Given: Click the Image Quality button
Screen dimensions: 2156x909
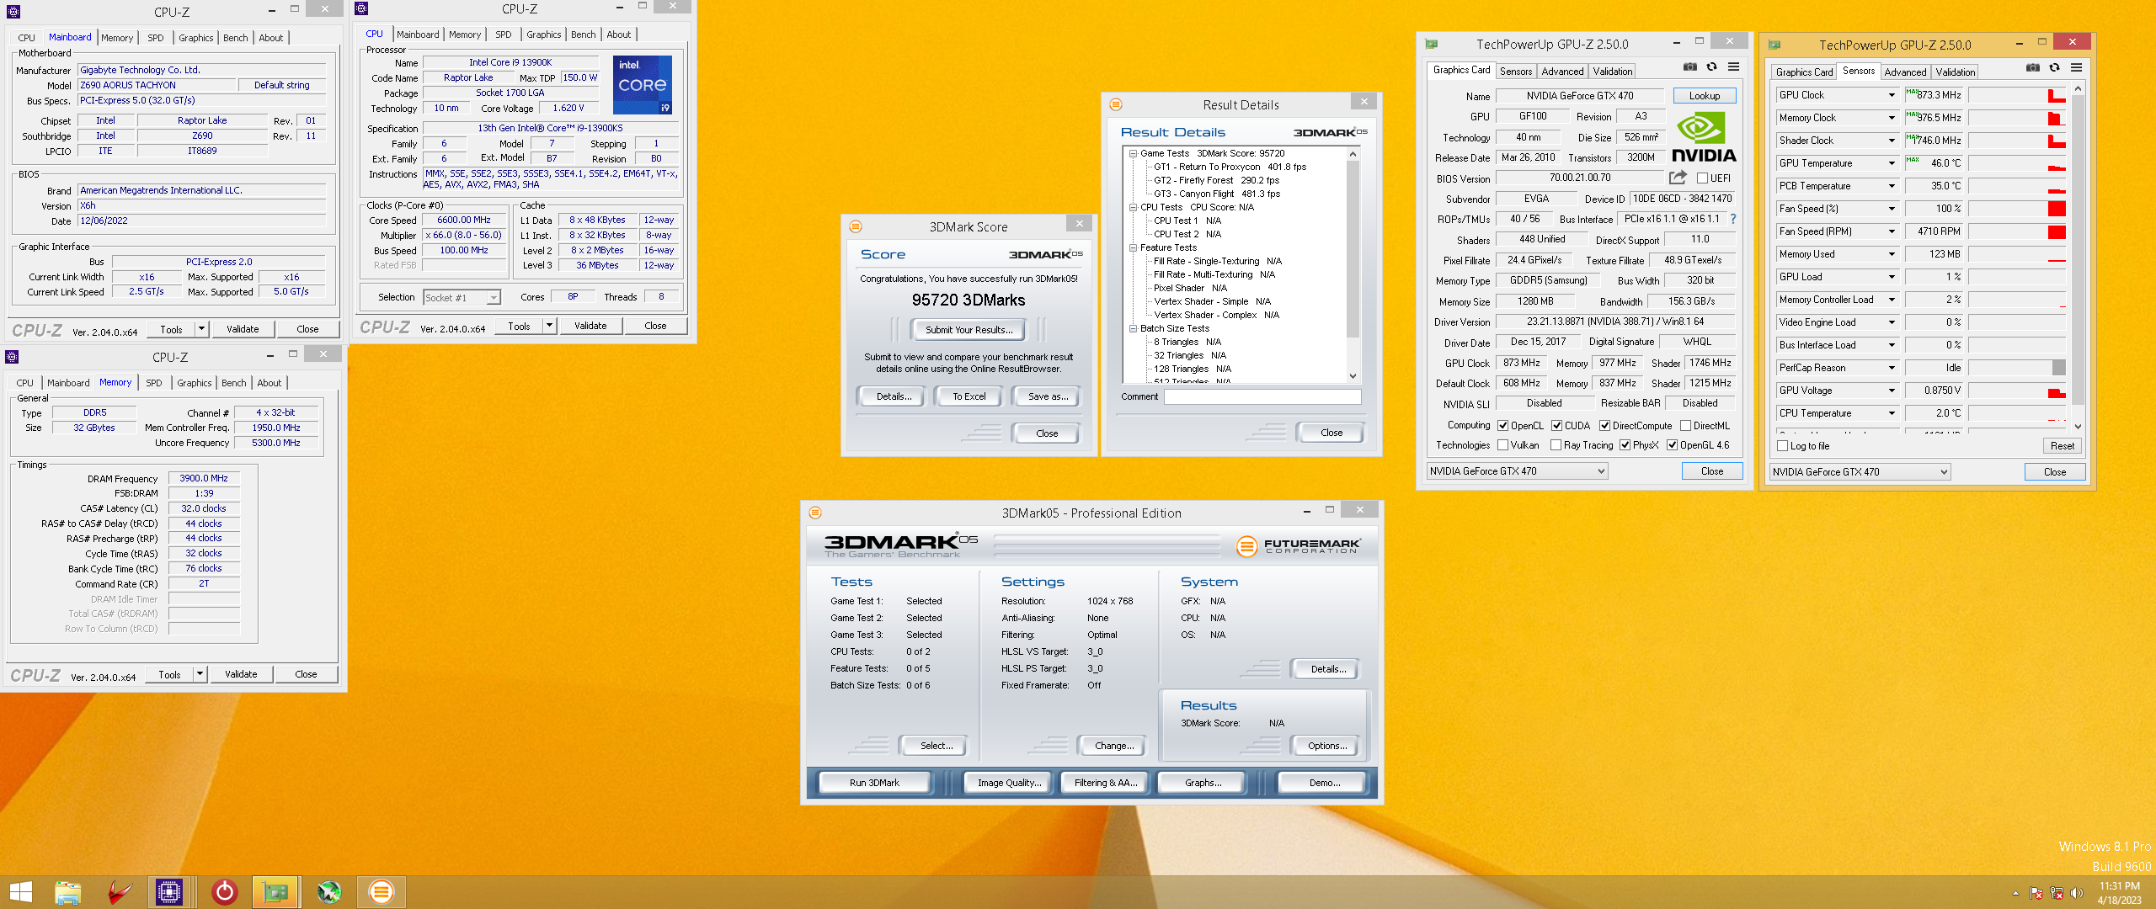Looking at the screenshot, I should [x=1009, y=783].
